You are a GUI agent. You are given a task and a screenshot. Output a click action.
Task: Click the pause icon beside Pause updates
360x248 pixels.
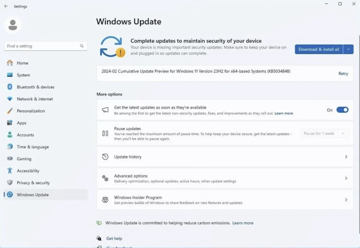(x=105, y=134)
